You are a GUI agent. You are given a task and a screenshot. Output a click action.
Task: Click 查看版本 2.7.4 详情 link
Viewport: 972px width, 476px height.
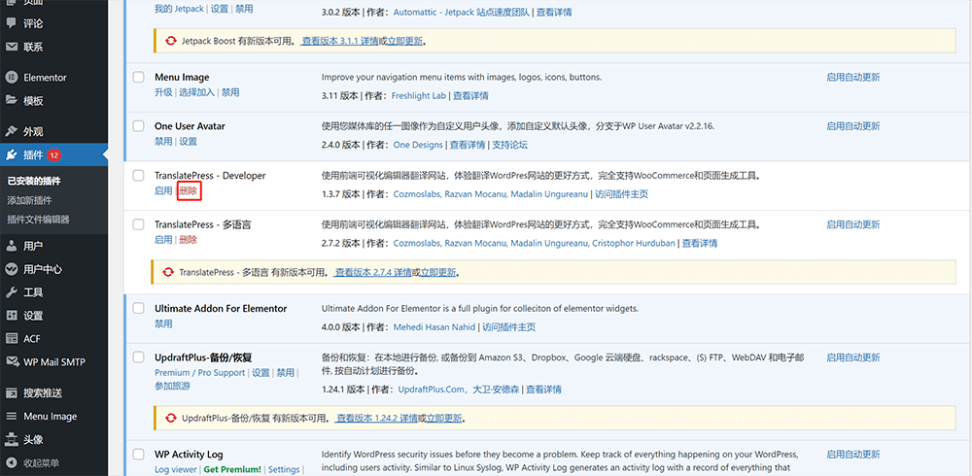(373, 272)
